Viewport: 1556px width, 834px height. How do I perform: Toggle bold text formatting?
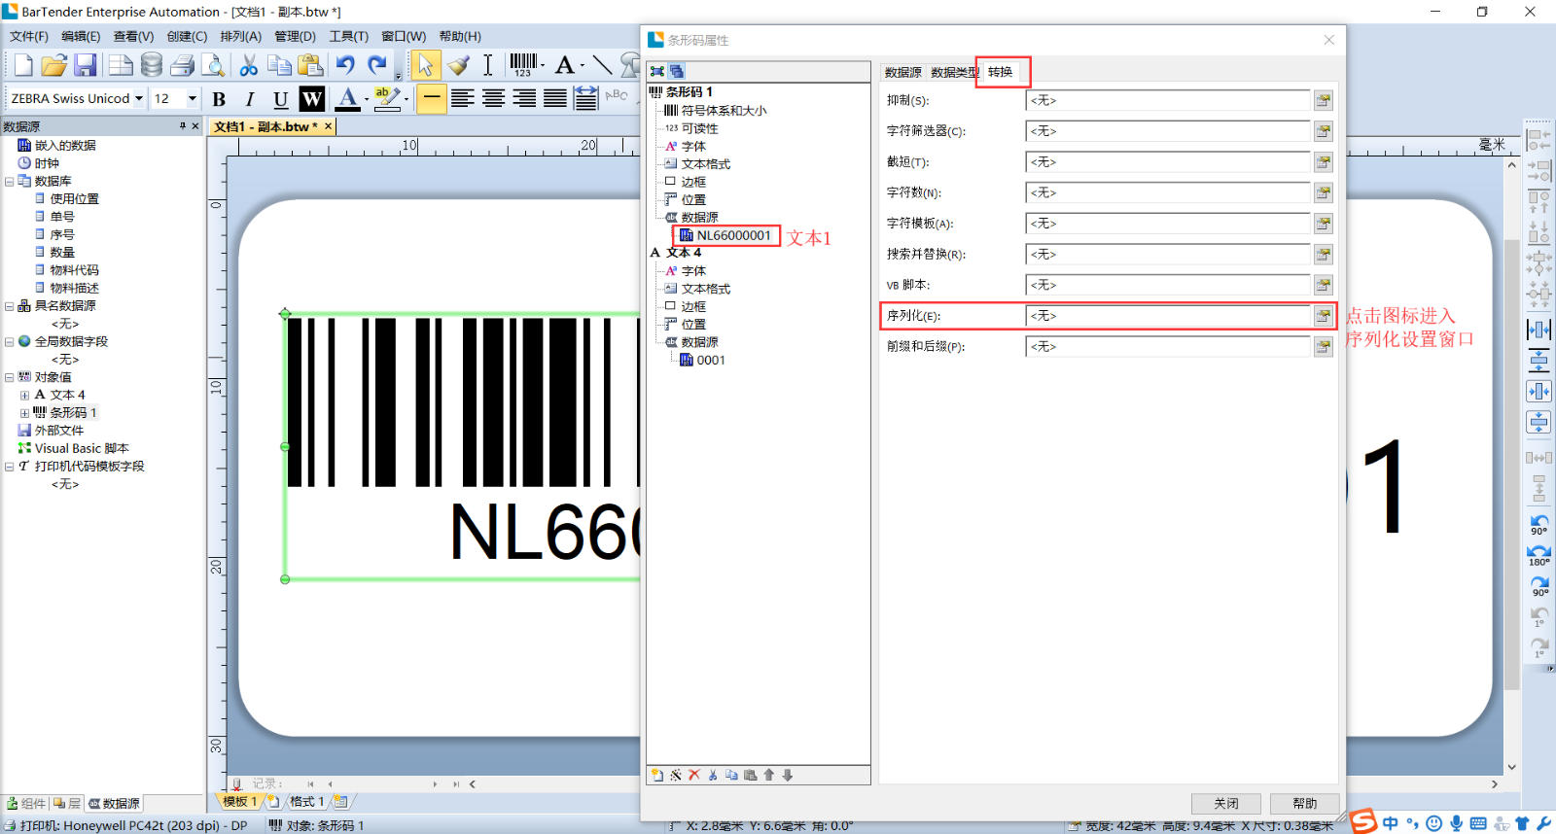tap(219, 98)
